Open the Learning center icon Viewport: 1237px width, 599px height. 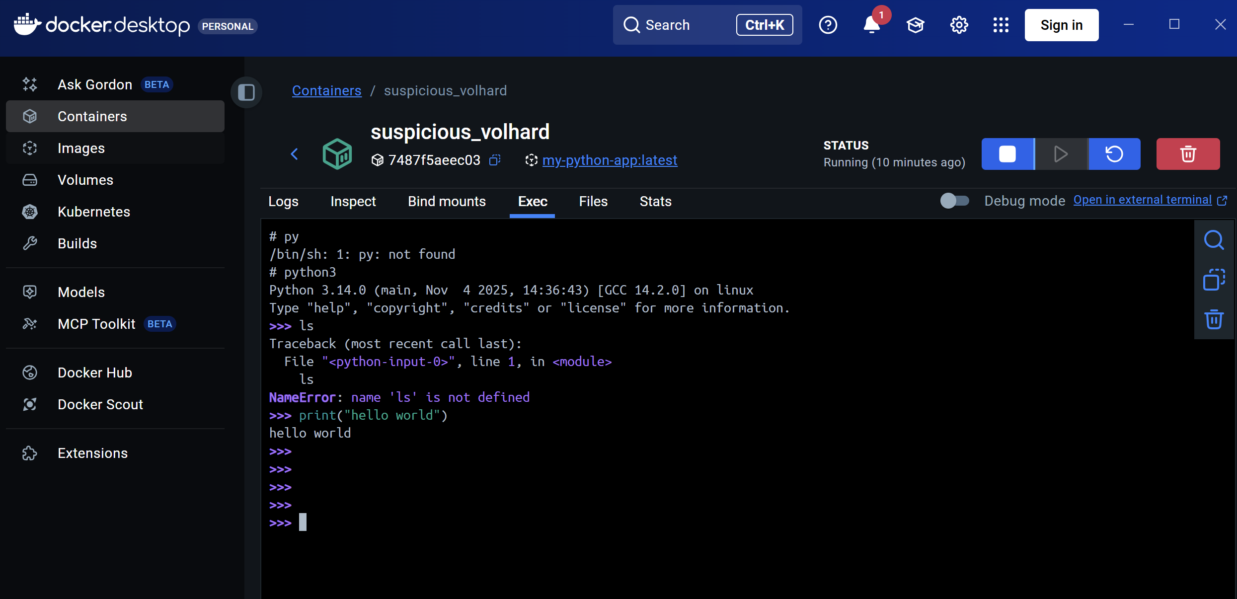pos(915,25)
